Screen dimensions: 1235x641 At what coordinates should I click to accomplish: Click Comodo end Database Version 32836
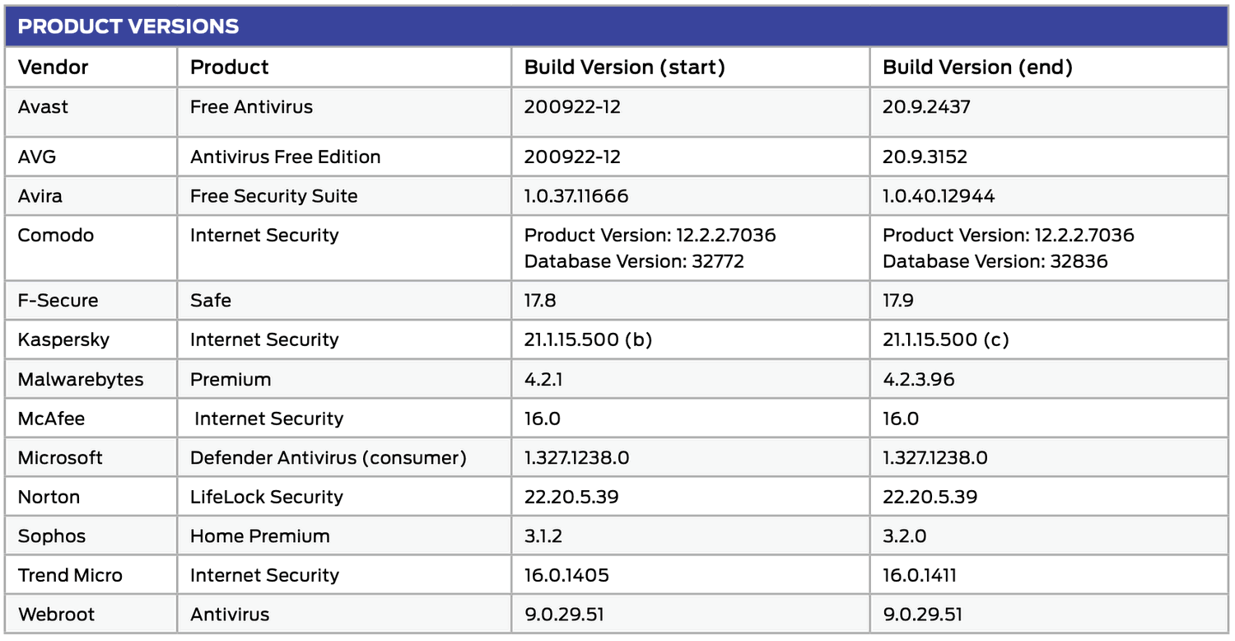tap(995, 262)
